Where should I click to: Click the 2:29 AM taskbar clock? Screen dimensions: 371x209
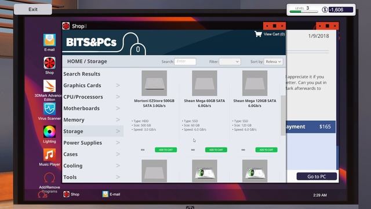tap(320, 195)
